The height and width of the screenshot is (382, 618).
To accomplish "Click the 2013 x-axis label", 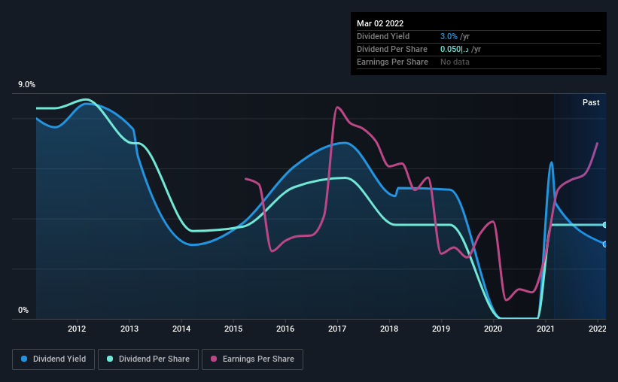I will pyautogui.click(x=129, y=329).
